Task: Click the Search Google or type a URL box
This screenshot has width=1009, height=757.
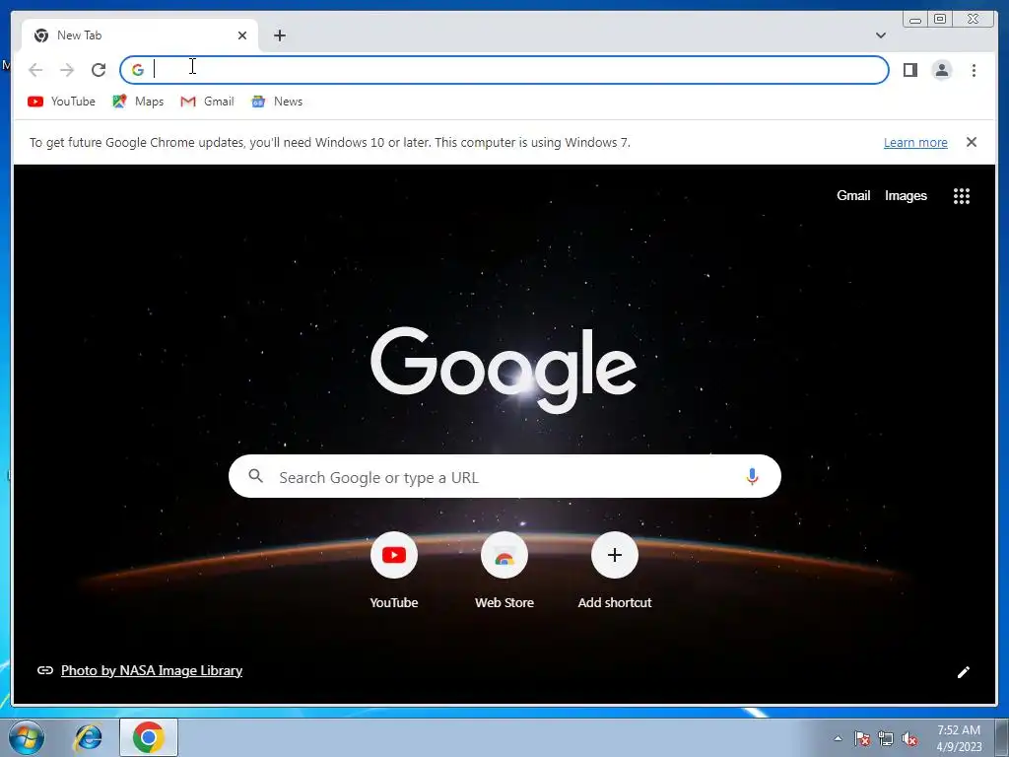Action: point(504,476)
